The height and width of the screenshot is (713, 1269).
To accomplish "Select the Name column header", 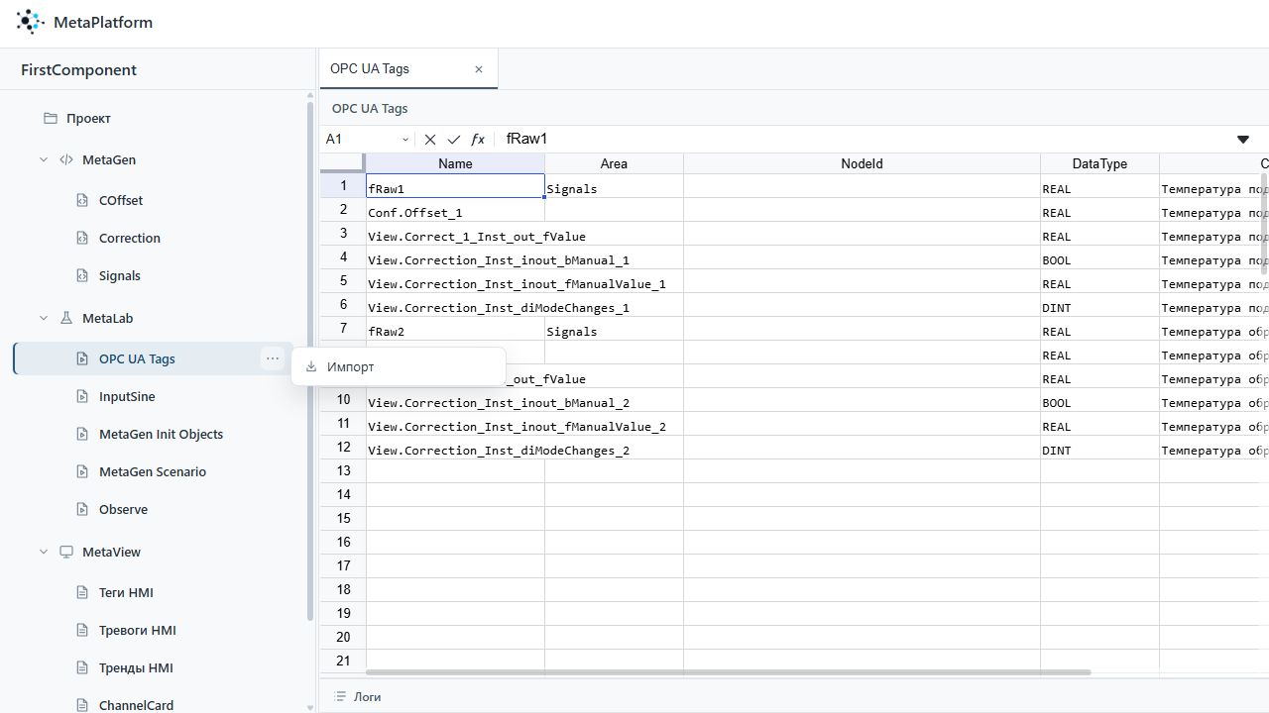I will tap(455, 163).
